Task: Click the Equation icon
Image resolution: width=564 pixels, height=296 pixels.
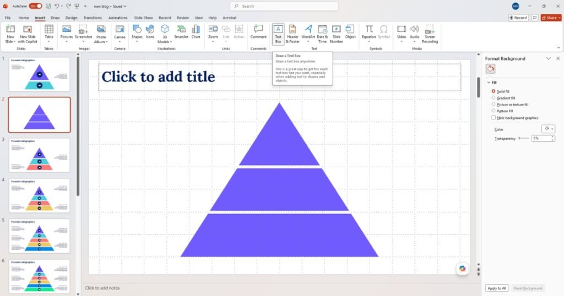Action: click(x=368, y=29)
